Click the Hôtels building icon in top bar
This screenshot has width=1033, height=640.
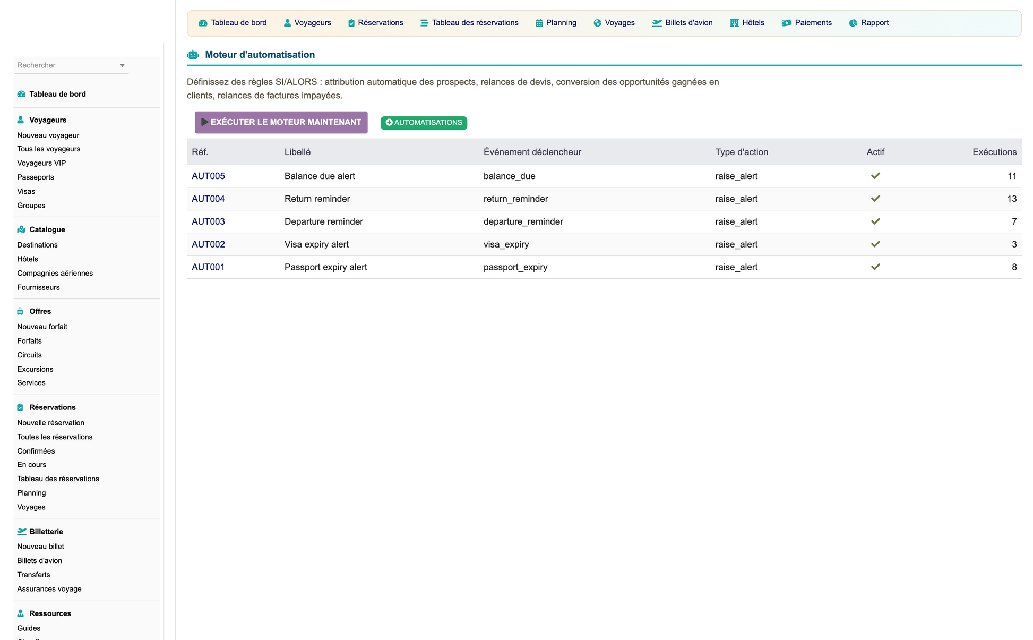click(734, 23)
